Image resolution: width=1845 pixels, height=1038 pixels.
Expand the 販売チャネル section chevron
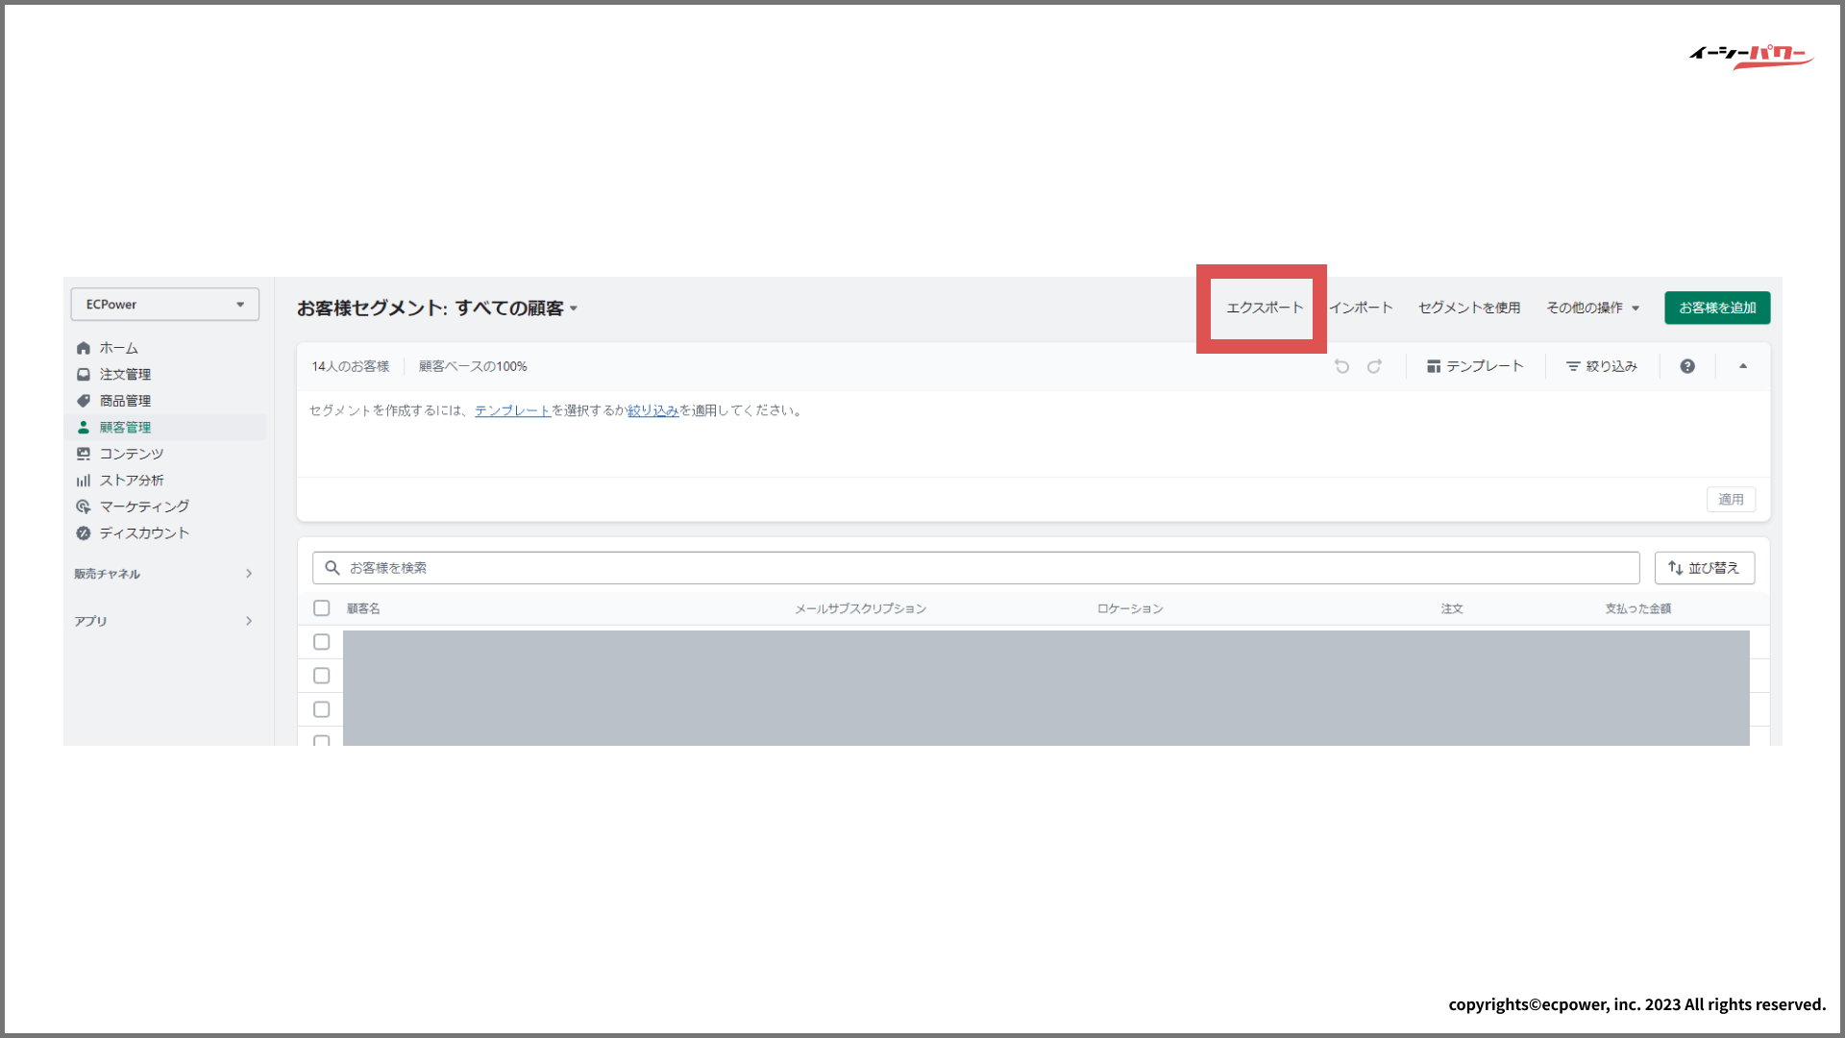249,574
